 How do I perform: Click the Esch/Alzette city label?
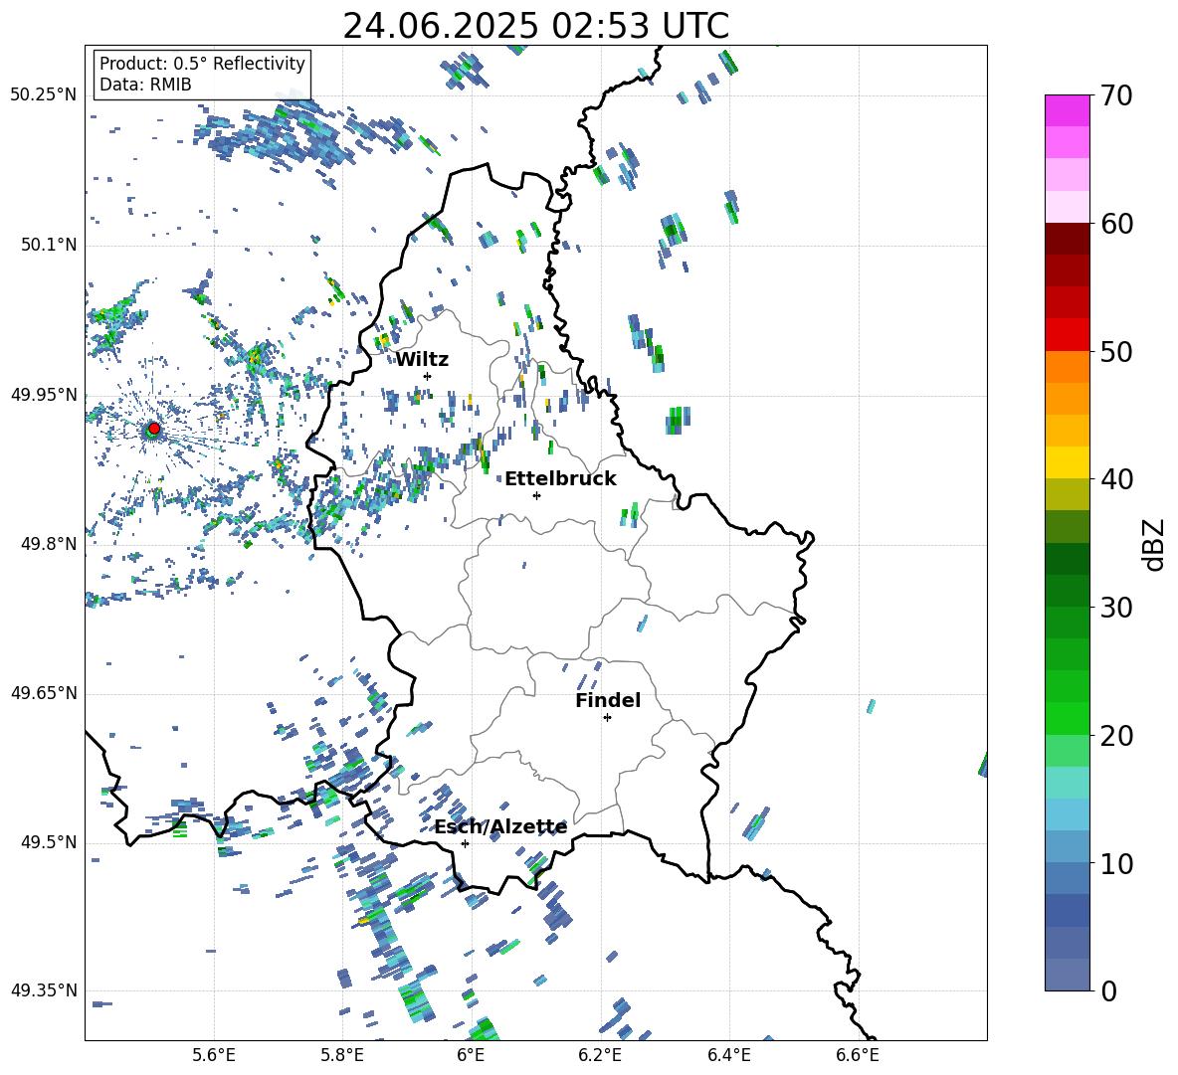pyautogui.click(x=500, y=827)
